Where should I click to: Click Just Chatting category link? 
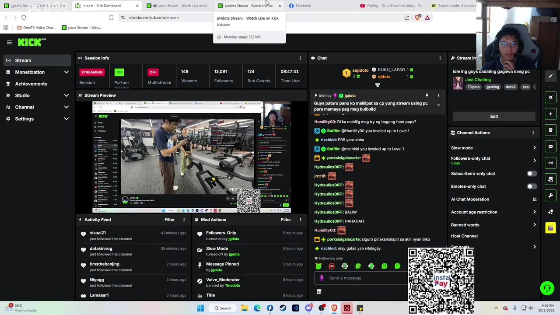click(478, 80)
